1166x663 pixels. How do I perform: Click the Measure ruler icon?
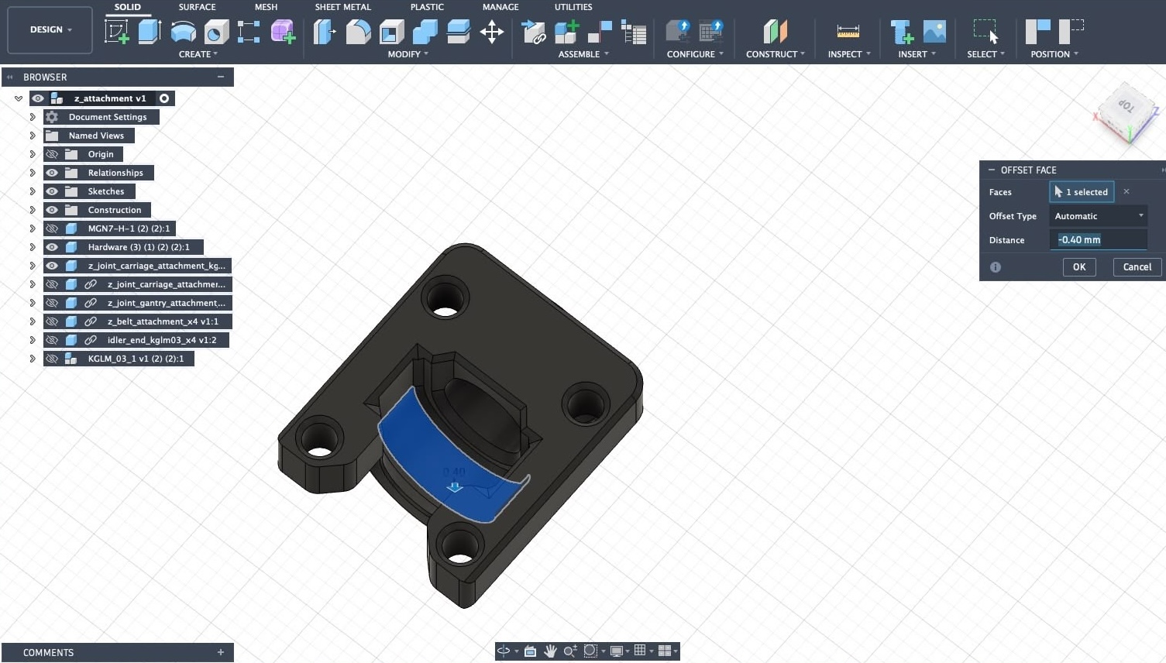pyautogui.click(x=848, y=32)
